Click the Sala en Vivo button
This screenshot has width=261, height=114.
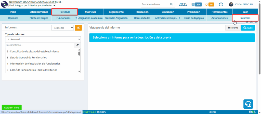pos(11,107)
